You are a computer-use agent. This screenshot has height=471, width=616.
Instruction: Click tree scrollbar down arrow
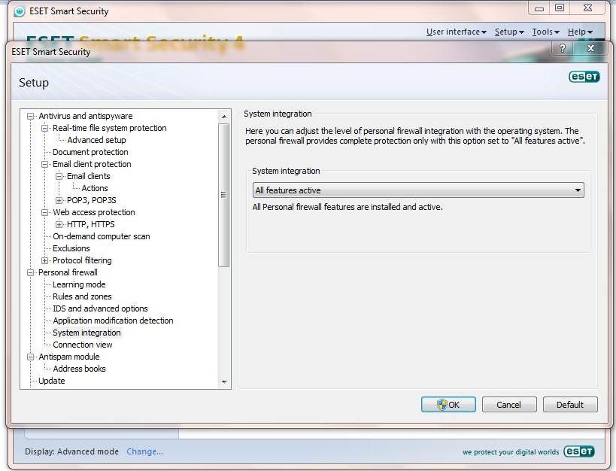224,381
